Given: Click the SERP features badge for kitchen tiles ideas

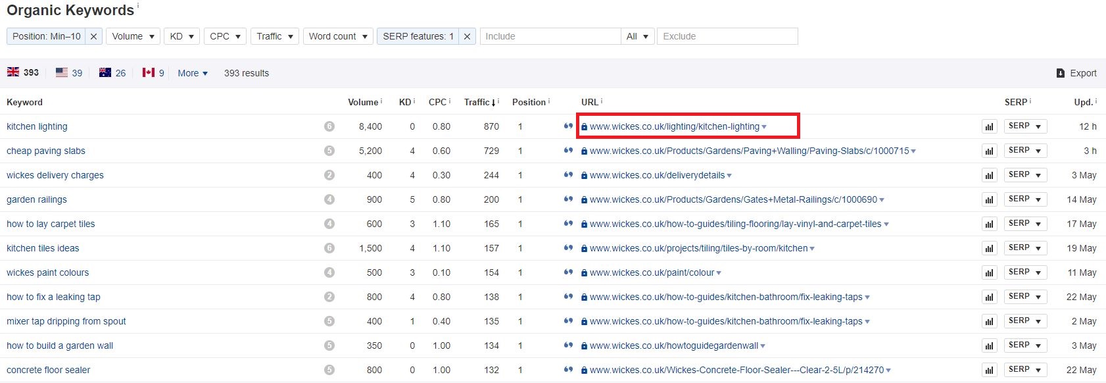Looking at the screenshot, I should tap(329, 248).
